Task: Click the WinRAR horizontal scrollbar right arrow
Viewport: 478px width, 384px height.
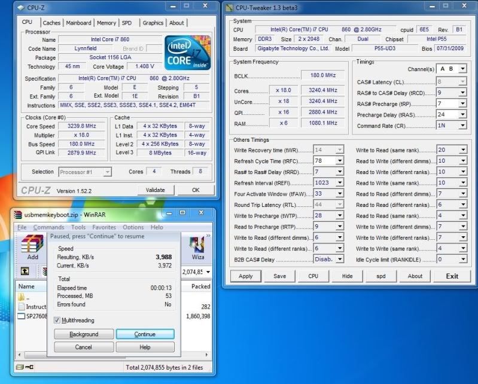Action: click(x=206, y=355)
